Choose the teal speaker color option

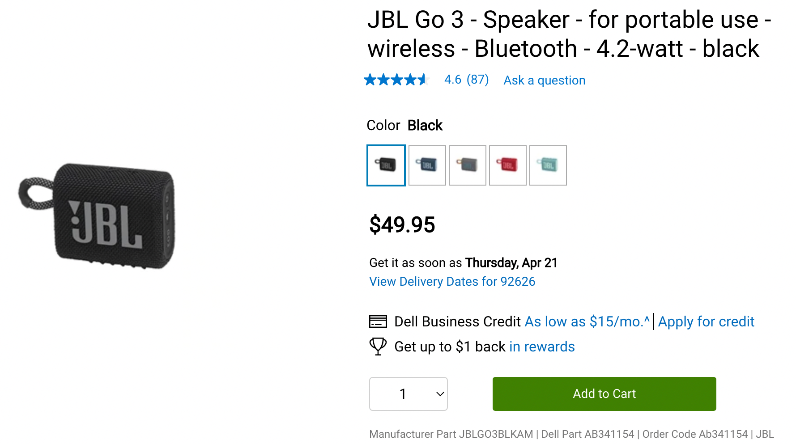coord(548,165)
